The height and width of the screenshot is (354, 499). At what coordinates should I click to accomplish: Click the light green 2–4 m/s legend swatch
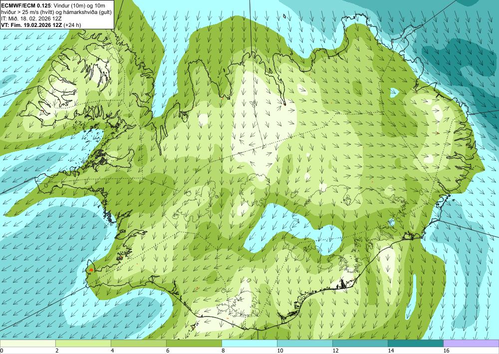[x=83, y=343]
